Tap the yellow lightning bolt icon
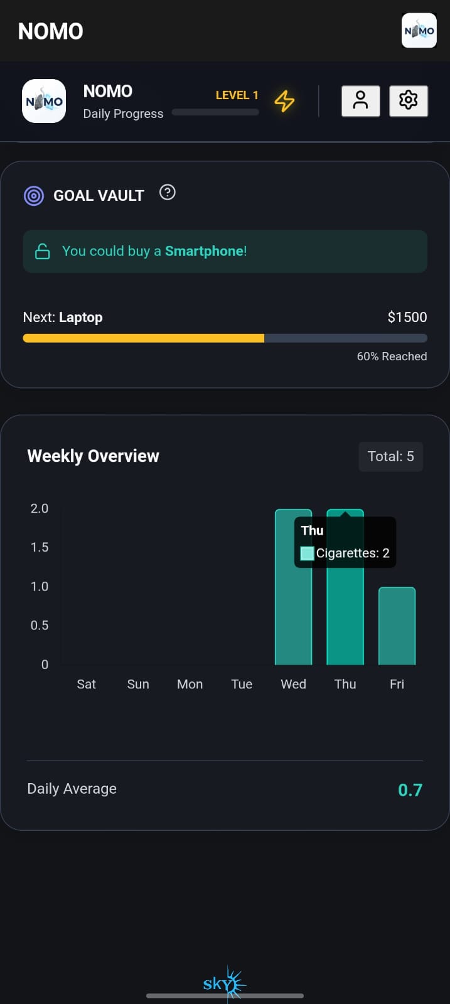Viewport: 450px width, 1004px height. pos(284,101)
